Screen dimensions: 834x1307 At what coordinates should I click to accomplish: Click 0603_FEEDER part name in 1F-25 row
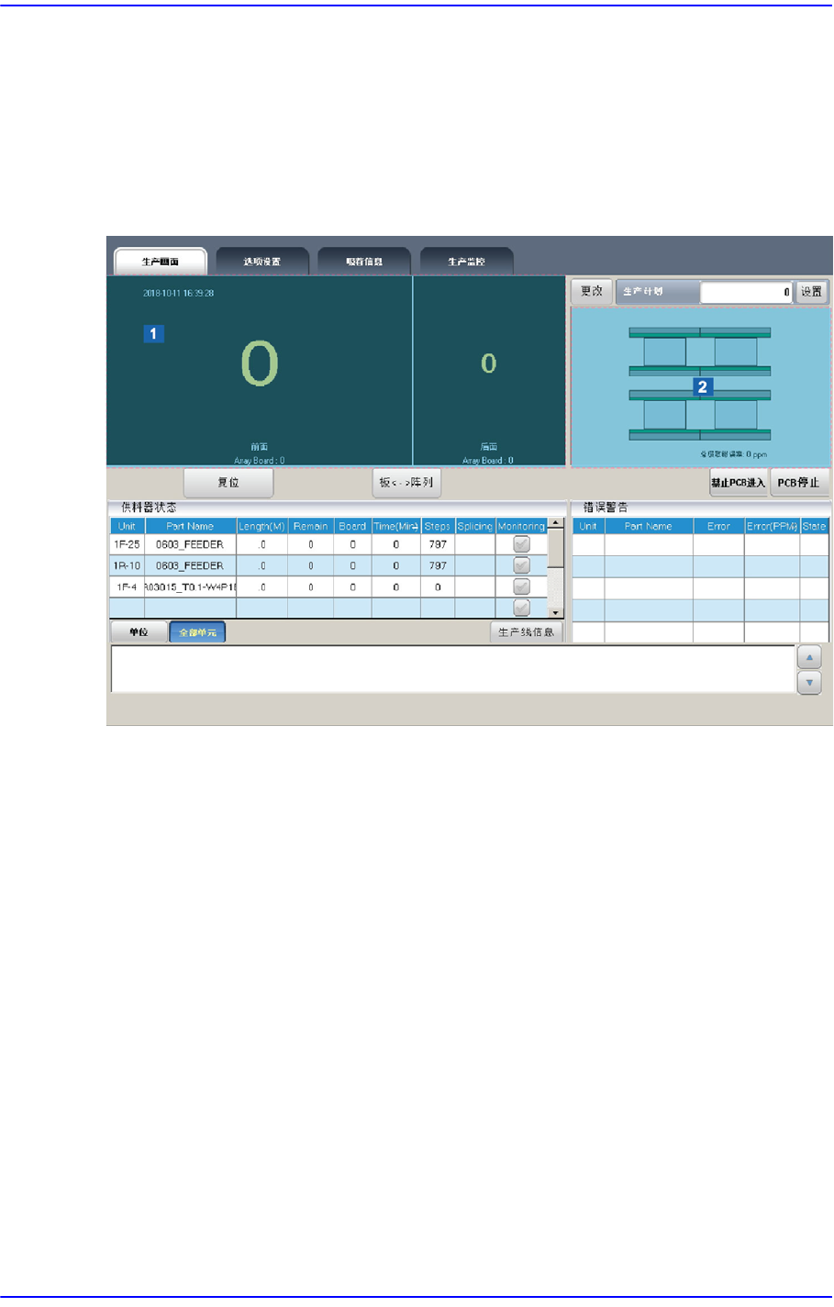190,544
